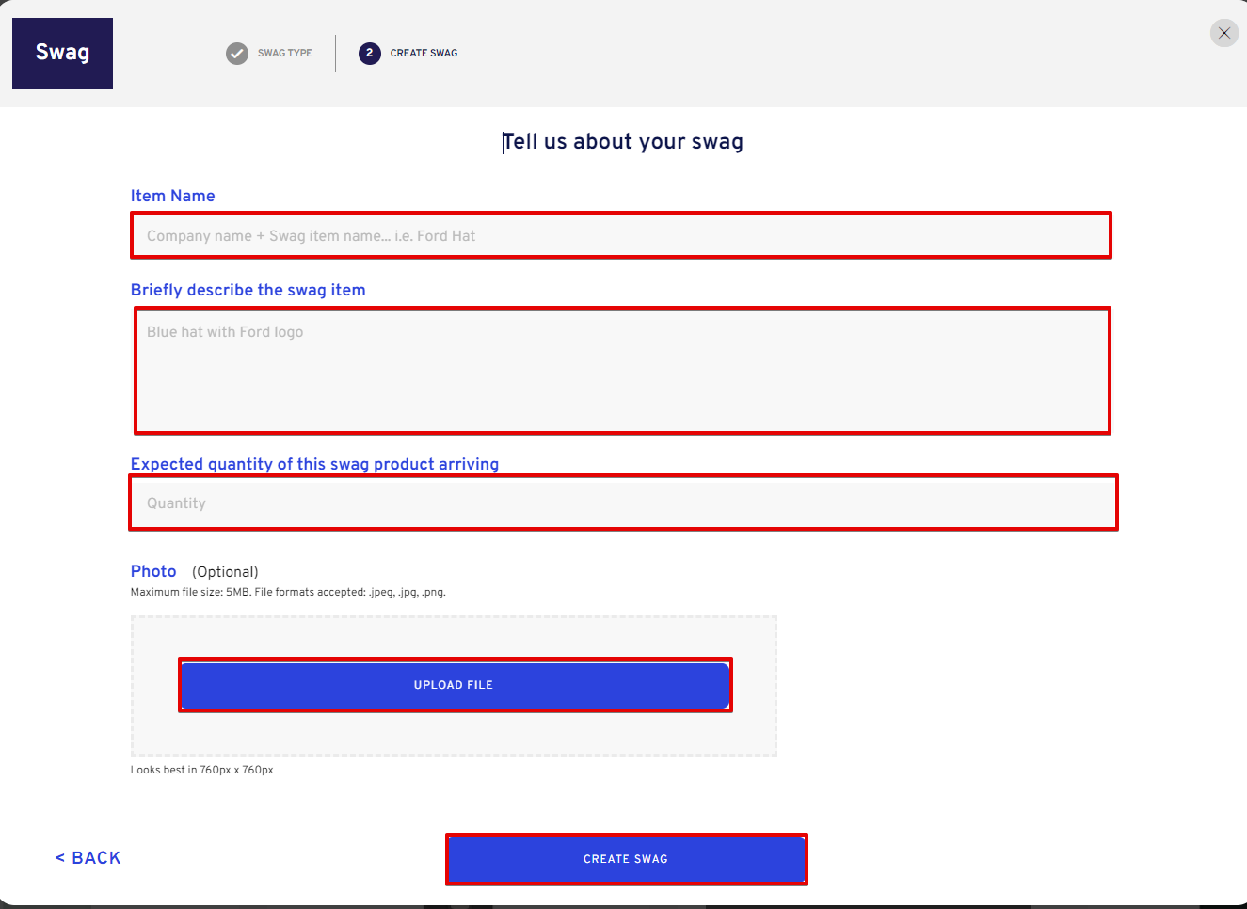
Task: Go back using the < BACK link
Action: click(x=88, y=858)
